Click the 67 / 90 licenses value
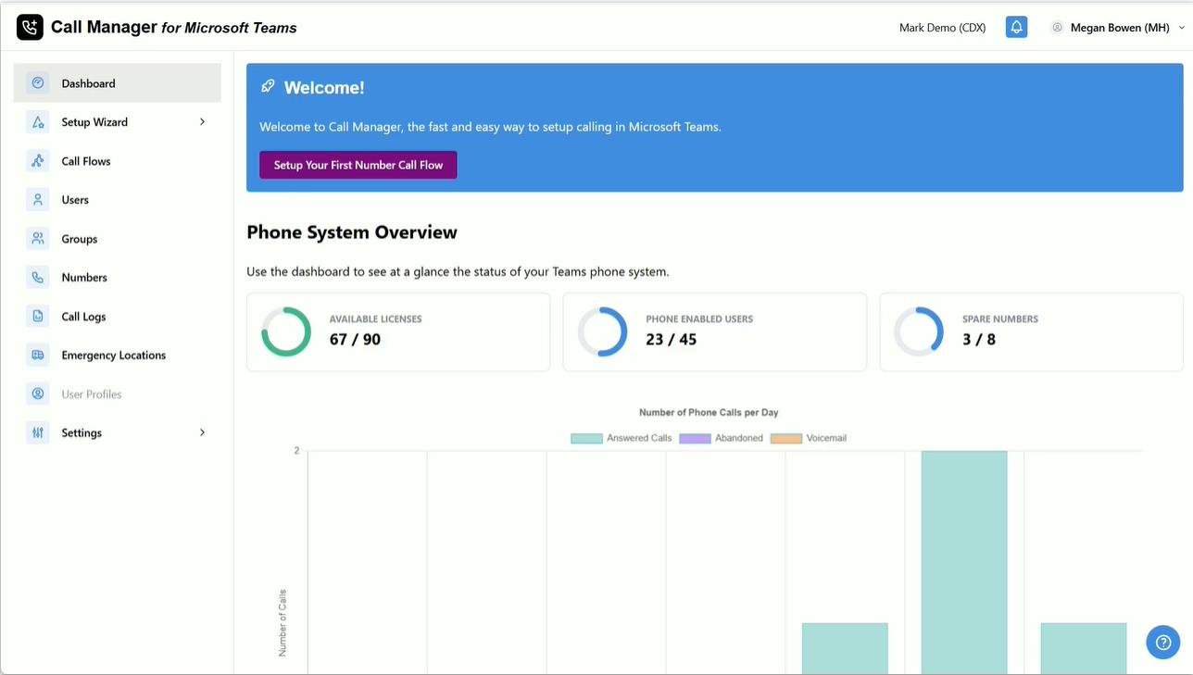Viewport: 1193px width, 675px height. pos(355,340)
